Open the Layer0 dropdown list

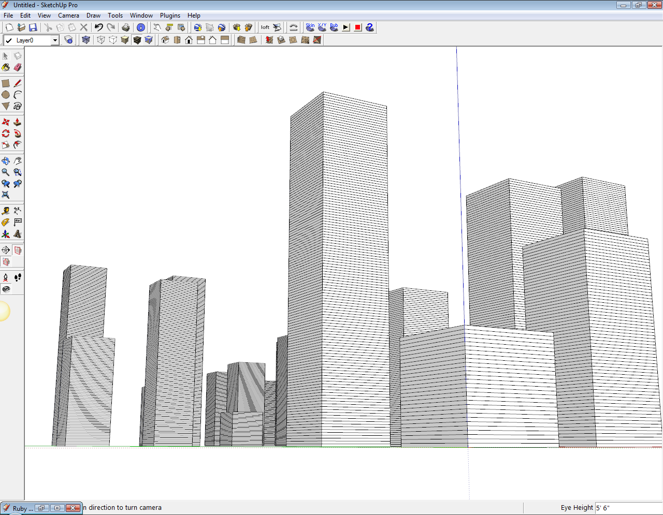point(54,39)
